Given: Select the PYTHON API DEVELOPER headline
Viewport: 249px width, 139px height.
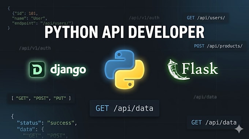Looking at the screenshot, I should 124,32.
